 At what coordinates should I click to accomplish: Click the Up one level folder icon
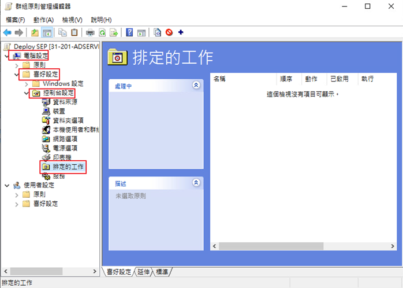[35, 32]
